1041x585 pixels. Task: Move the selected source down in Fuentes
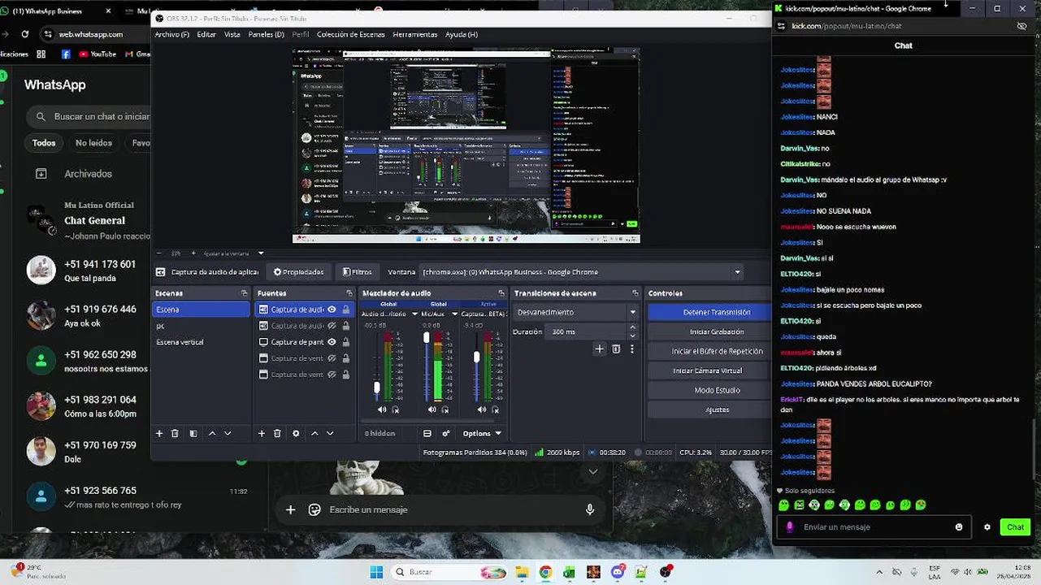330,434
